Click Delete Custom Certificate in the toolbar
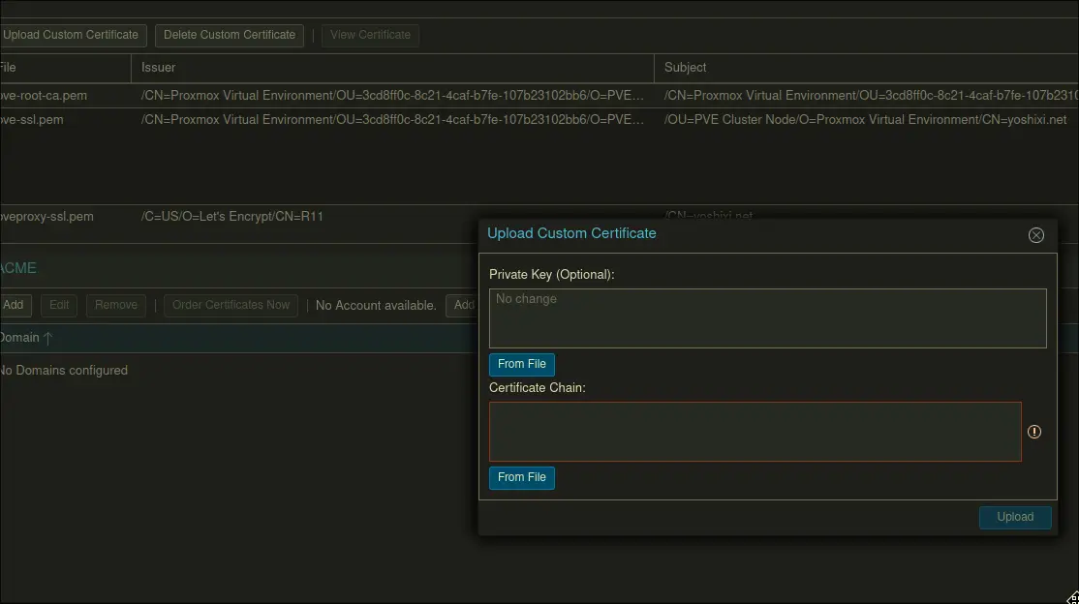The image size is (1079, 604). (230, 35)
